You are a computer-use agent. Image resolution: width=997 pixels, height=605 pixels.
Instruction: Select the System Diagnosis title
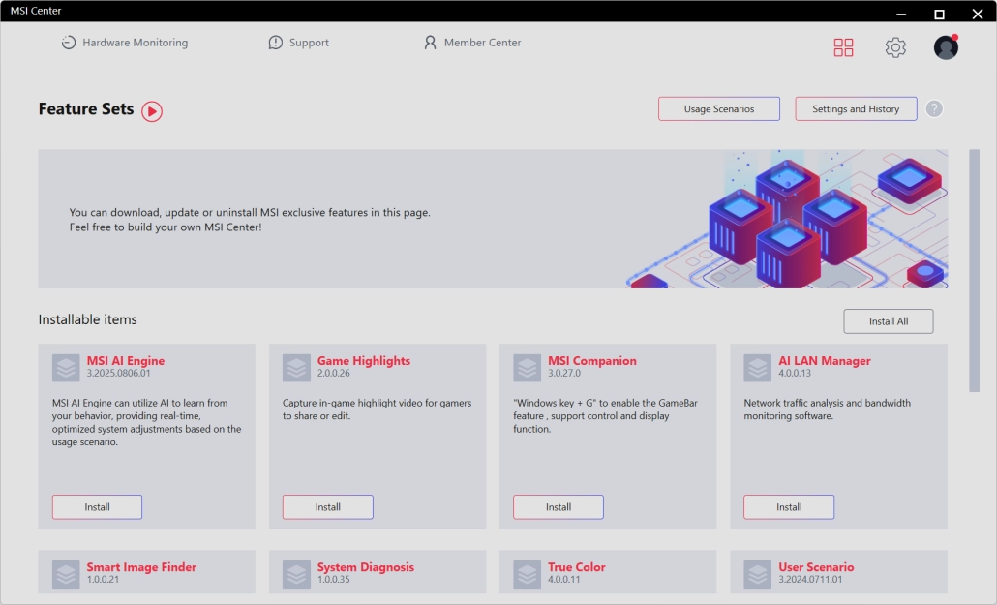(x=366, y=567)
